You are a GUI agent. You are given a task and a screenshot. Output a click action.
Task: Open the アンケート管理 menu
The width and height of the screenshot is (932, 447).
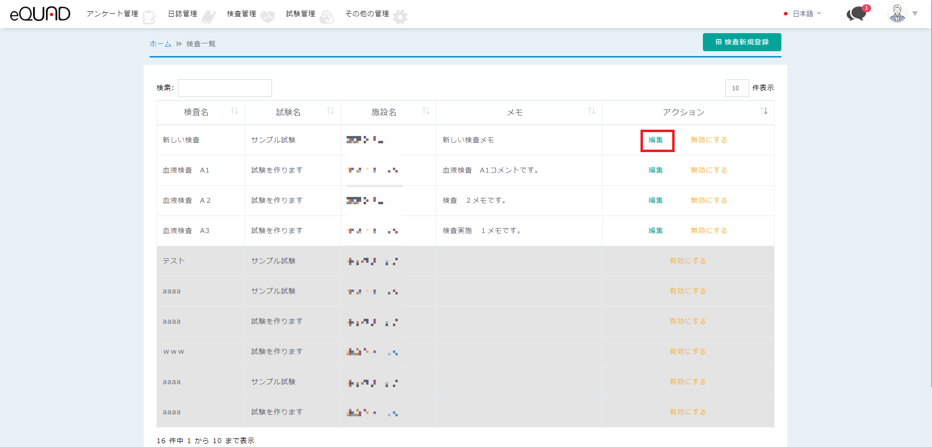click(x=113, y=14)
